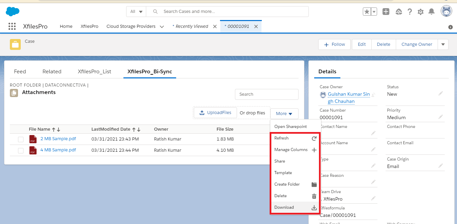Open the Favorites star icon
Image resolution: width=457 pixels, height=224 pixels.
[367, 12]
